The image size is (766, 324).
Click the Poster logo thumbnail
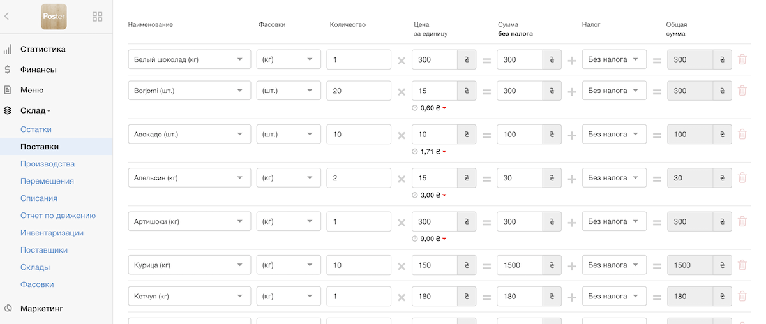click(54, 17)
